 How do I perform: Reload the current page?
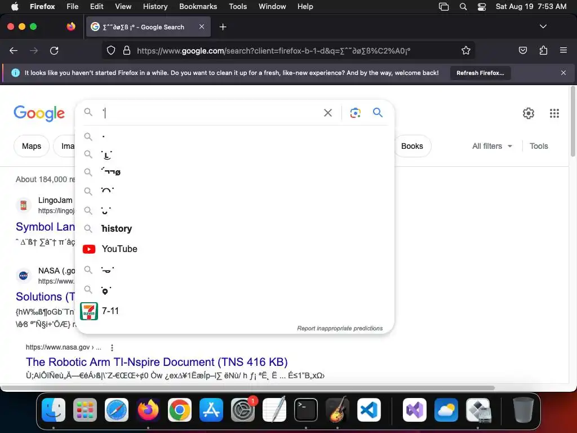click(x=54, y=50)
